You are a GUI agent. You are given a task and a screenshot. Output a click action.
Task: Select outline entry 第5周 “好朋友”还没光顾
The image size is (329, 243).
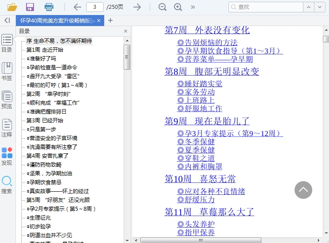coord(58,200)
